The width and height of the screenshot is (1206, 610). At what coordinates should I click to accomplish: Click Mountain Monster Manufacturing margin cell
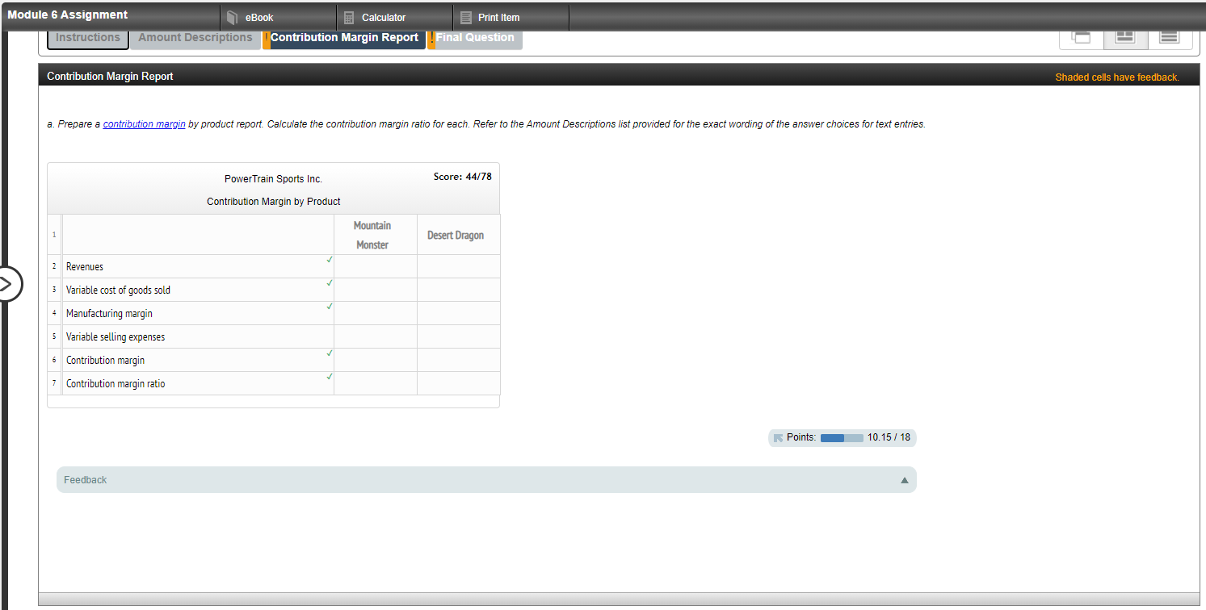(x=376, y=313)
